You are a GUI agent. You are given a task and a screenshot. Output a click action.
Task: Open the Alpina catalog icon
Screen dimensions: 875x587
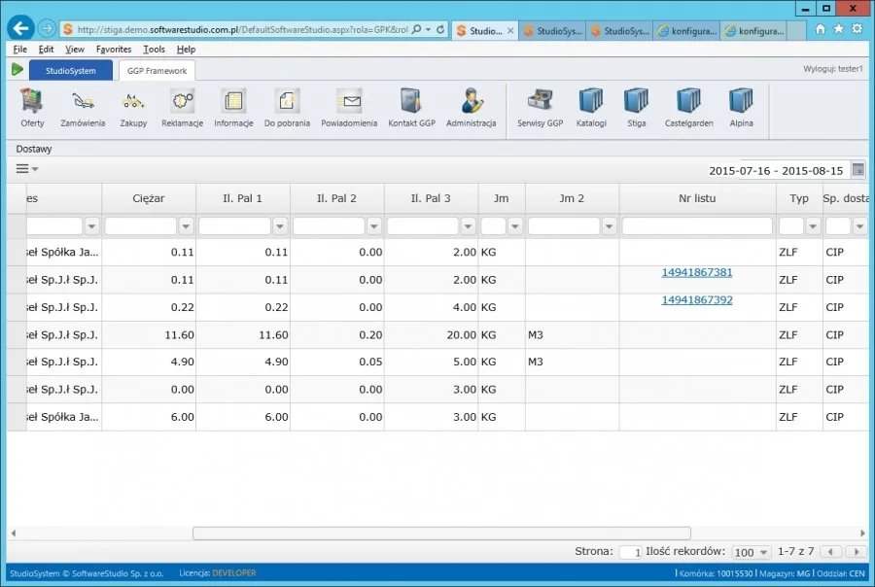pyautogui.click(x=741, y=101)
